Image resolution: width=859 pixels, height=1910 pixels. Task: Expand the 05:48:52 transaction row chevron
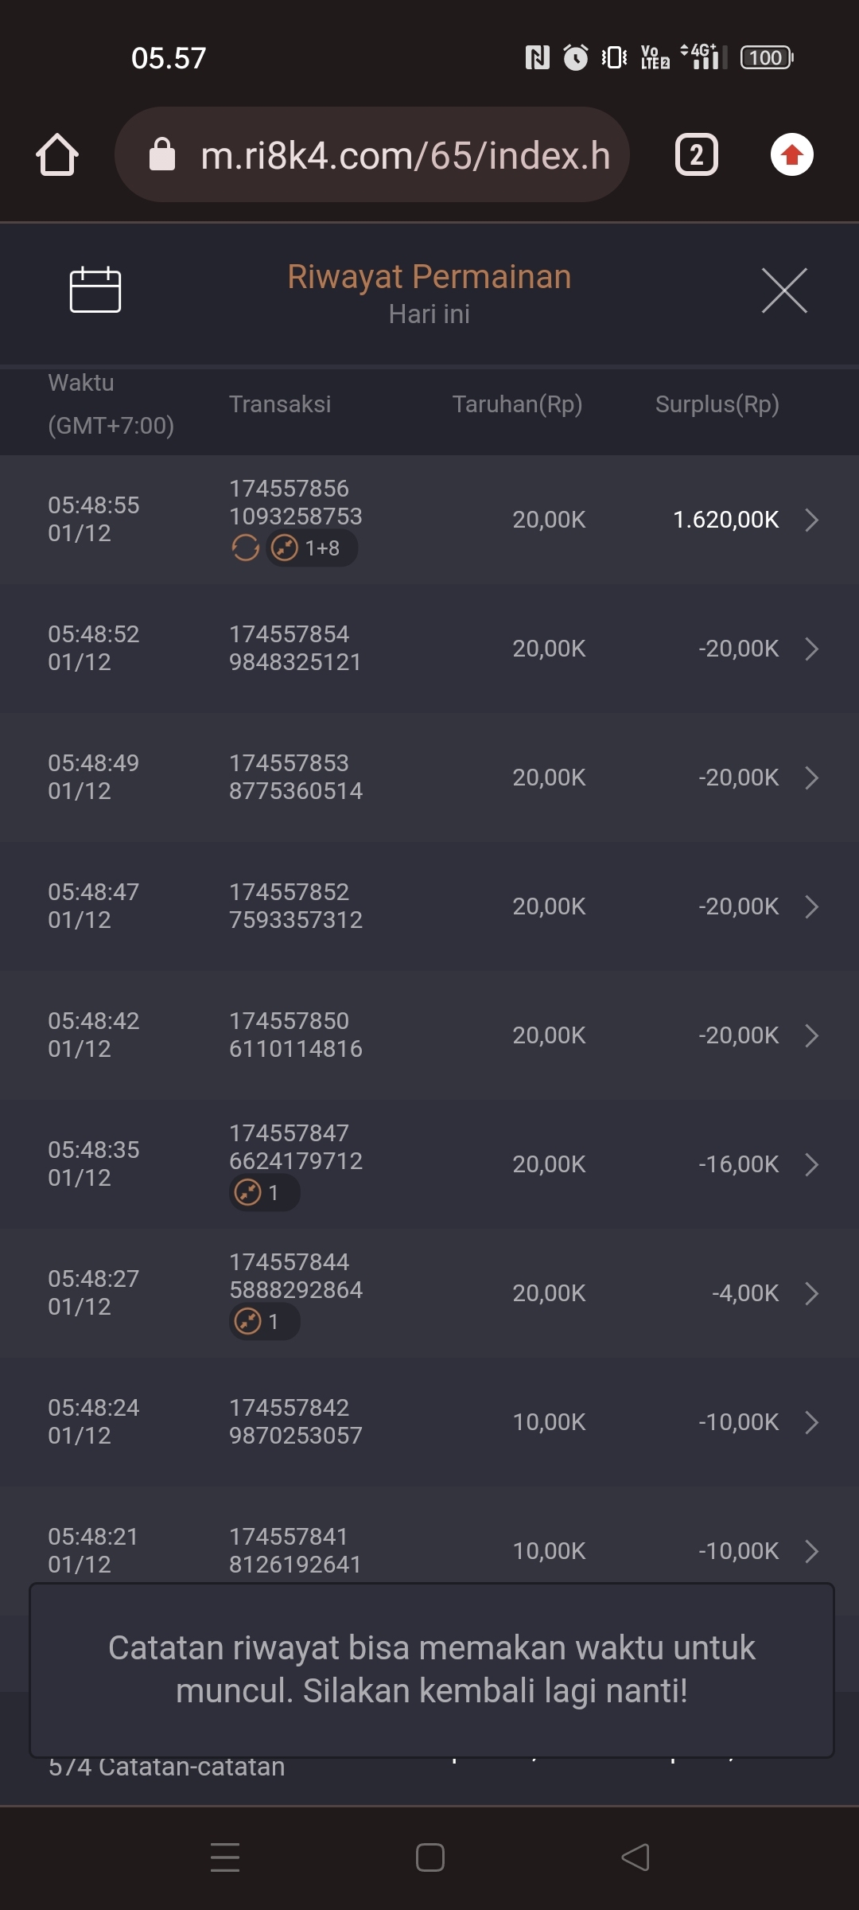[x=811, y=649]
